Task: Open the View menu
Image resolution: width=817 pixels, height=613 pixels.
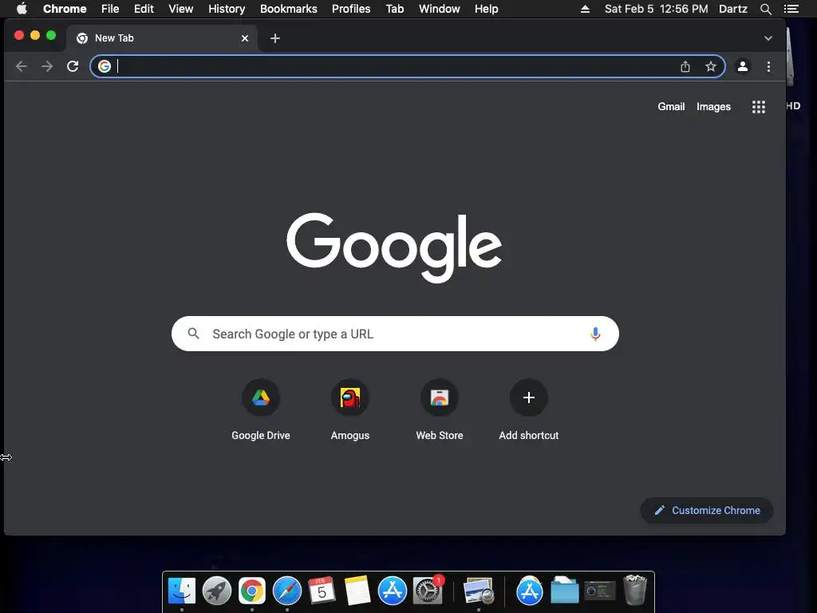Action: [181, 9]
